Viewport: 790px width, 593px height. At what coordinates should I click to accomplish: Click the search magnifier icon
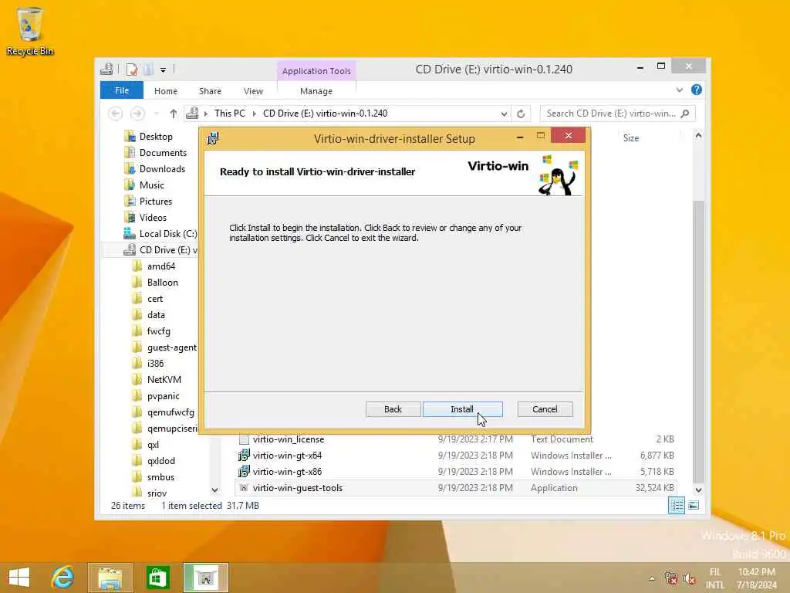tap(685, 114)
